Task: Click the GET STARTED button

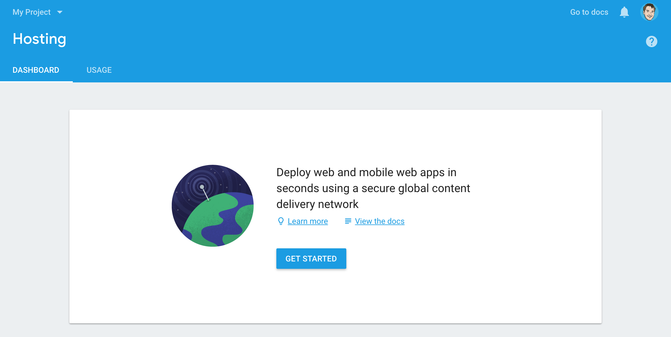Action: tap(311, 258)
